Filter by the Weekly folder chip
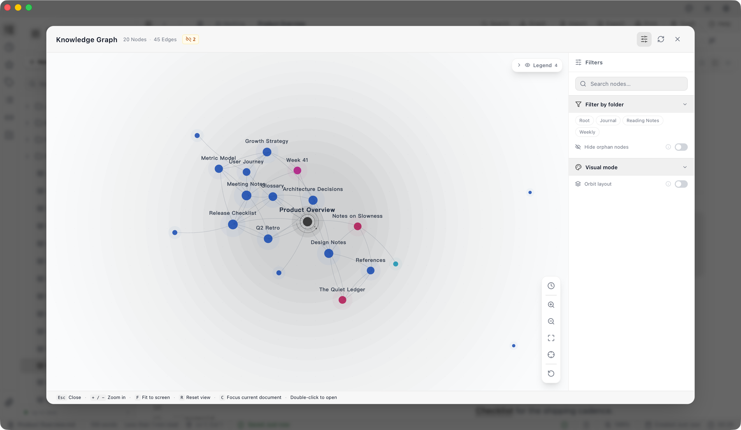The height and width of the screenshot is (430, 741). pyautogui.click(x=587, y=132)
